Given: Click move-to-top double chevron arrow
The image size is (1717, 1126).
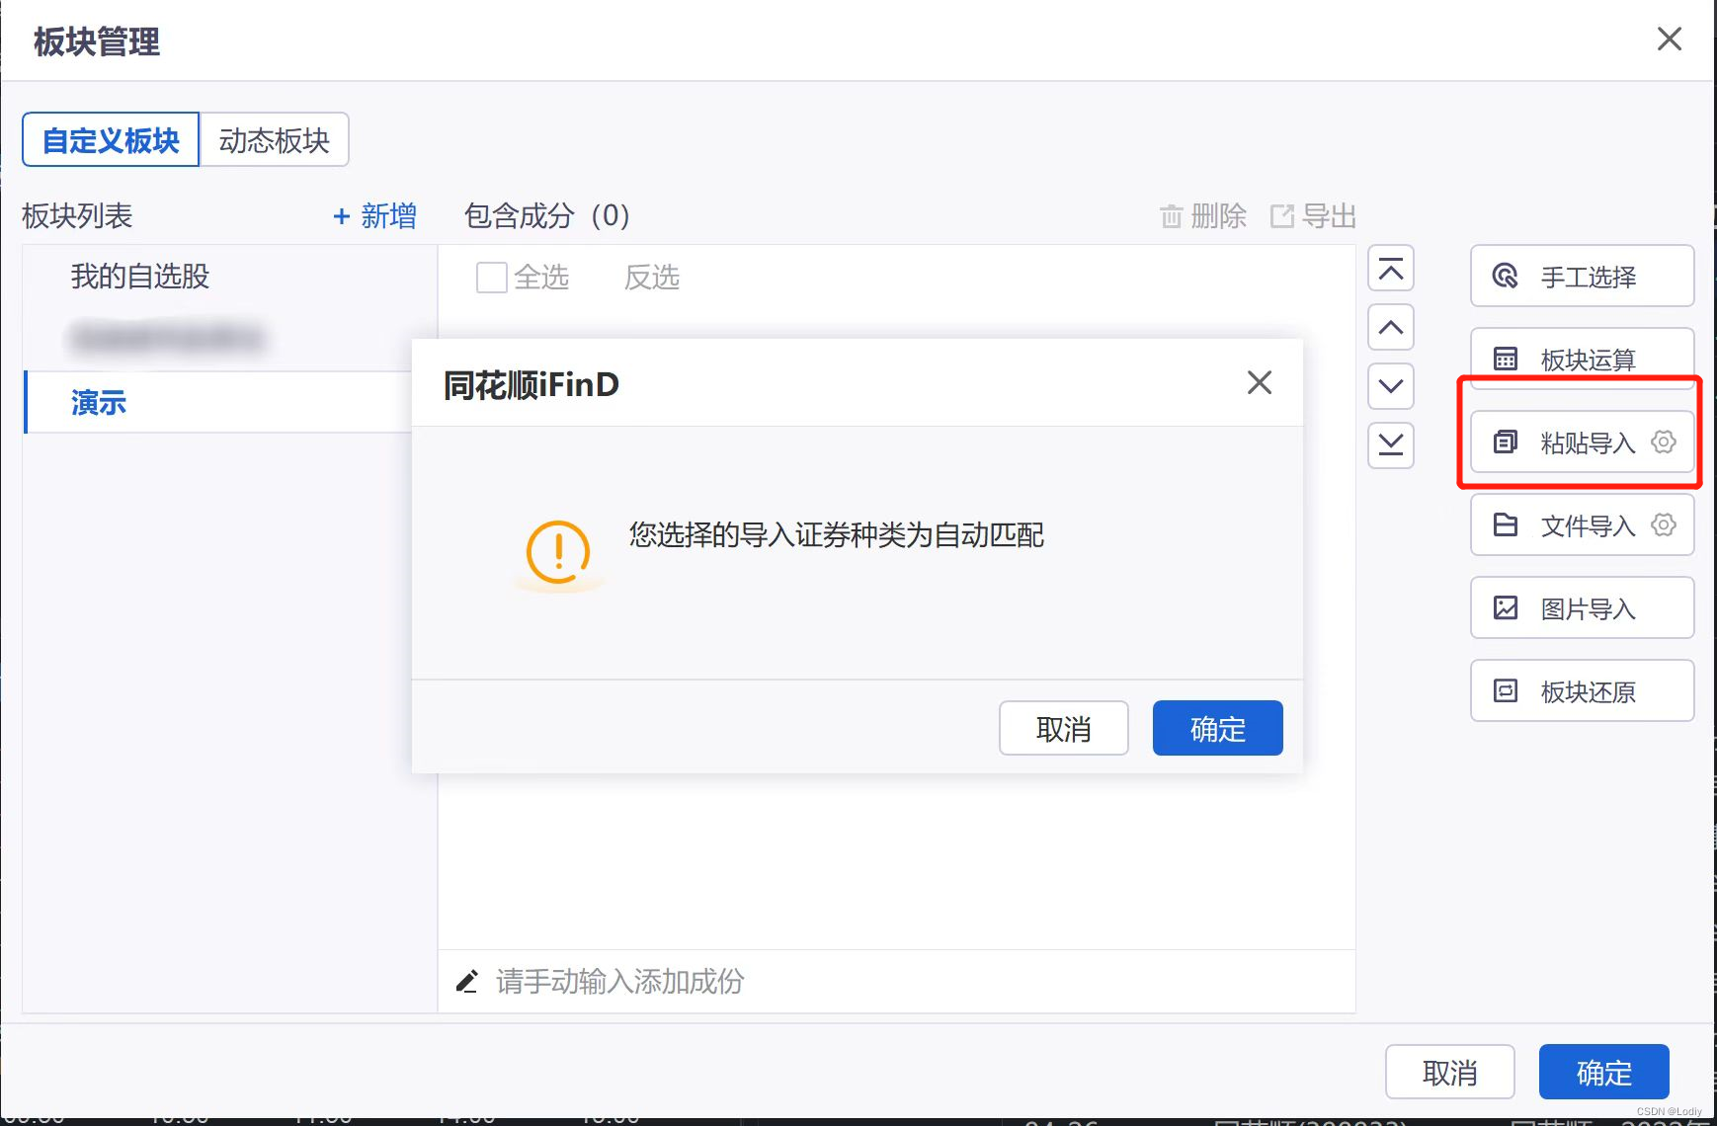Looking at the screenshot, I should [x=1391, y=268].
